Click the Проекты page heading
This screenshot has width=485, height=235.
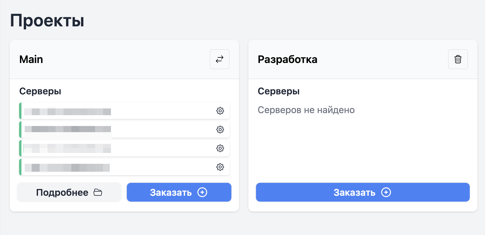coord(47,21)
